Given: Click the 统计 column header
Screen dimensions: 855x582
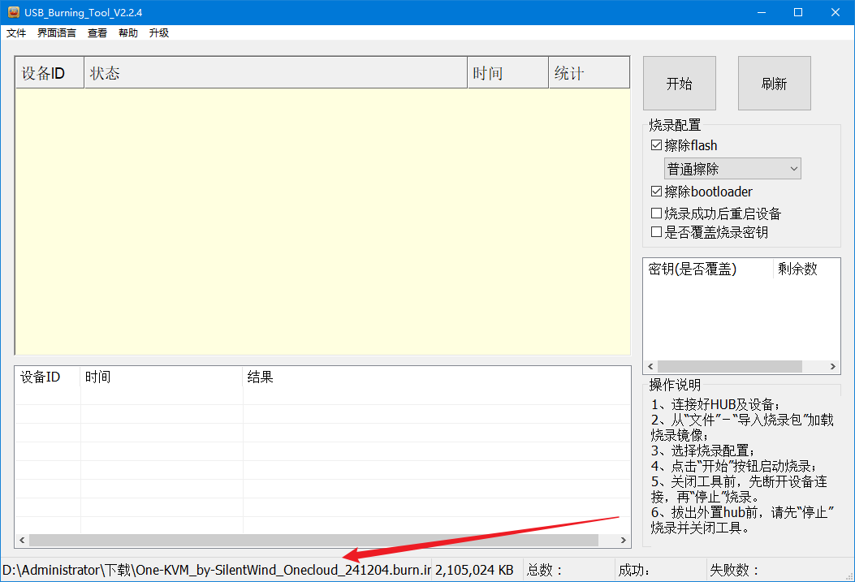Looking at the screenshot, I should pos(589,73).
